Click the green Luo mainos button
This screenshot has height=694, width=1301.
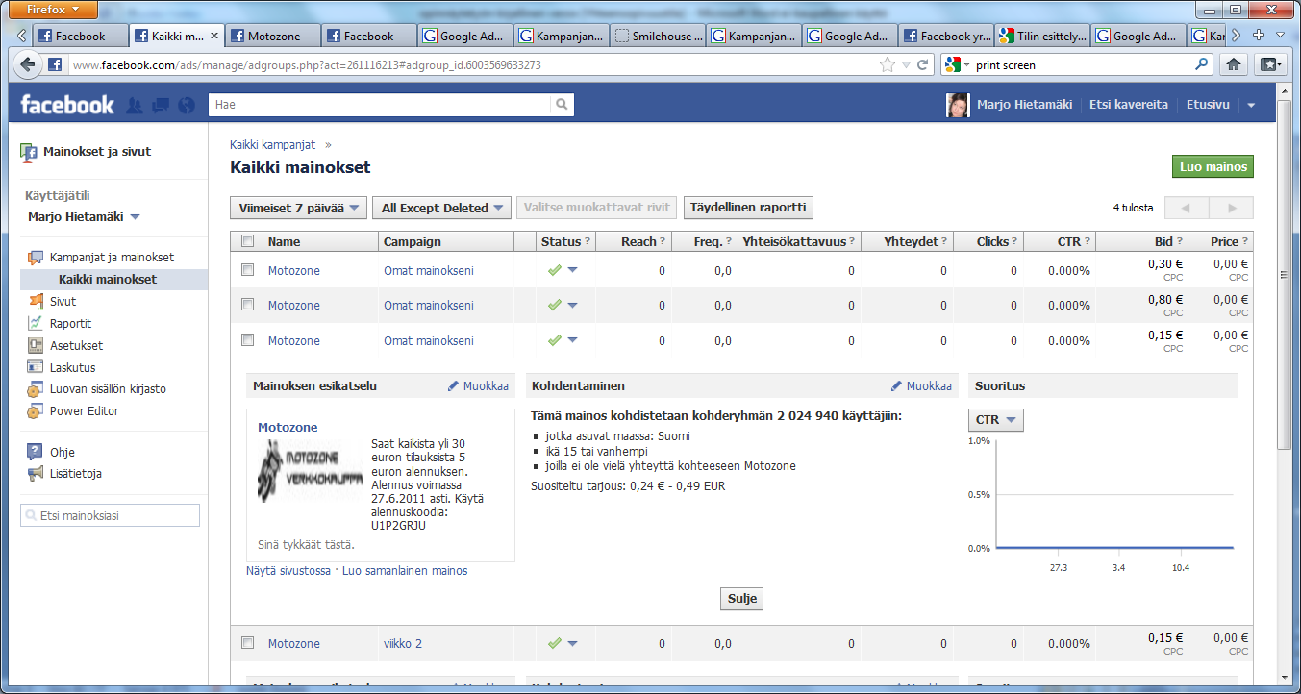point(1213,166)
